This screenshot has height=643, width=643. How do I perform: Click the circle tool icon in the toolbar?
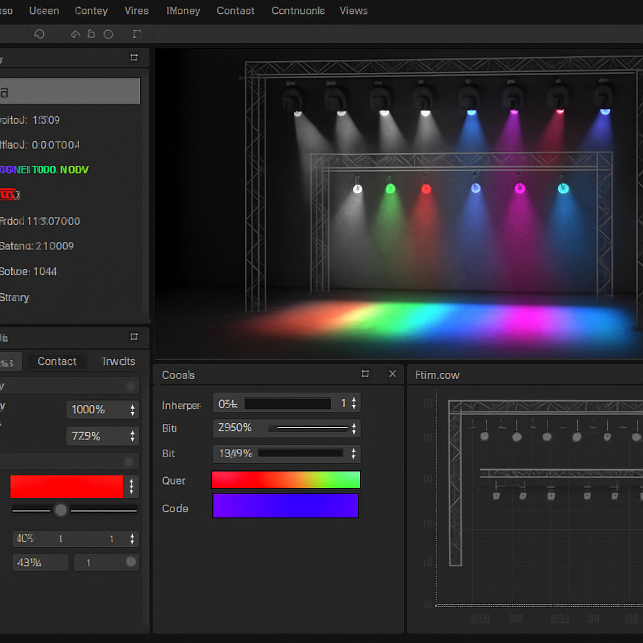(108, 34)
